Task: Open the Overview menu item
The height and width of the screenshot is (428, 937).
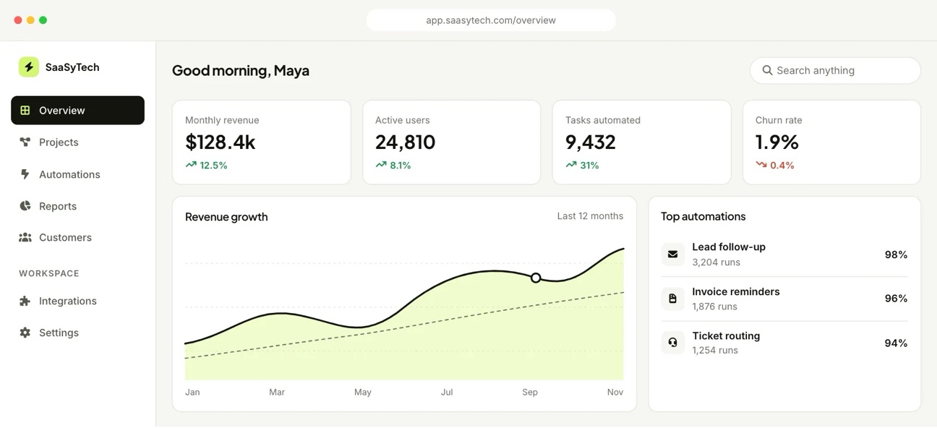Action: click(77, 111)
